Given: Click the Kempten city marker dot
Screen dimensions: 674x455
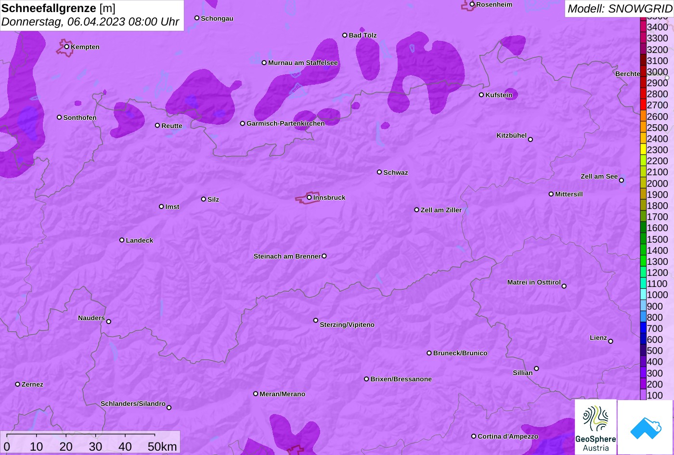Looking at the screenshot, I should pyautogui.click(x=67, y=47).
